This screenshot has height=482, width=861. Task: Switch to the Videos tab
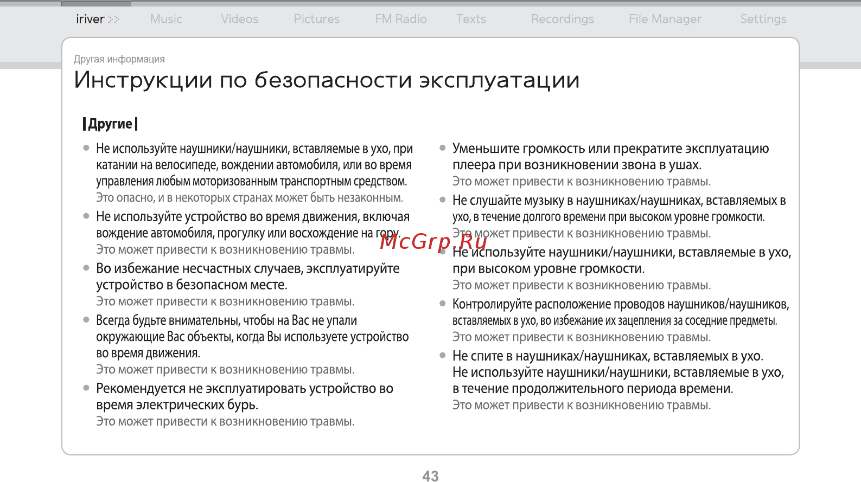tap(239, 20)
